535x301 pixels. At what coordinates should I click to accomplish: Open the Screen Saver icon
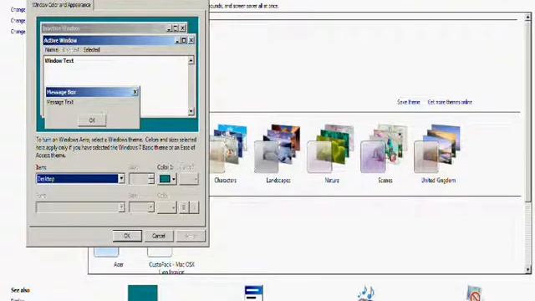click(474, 293)
